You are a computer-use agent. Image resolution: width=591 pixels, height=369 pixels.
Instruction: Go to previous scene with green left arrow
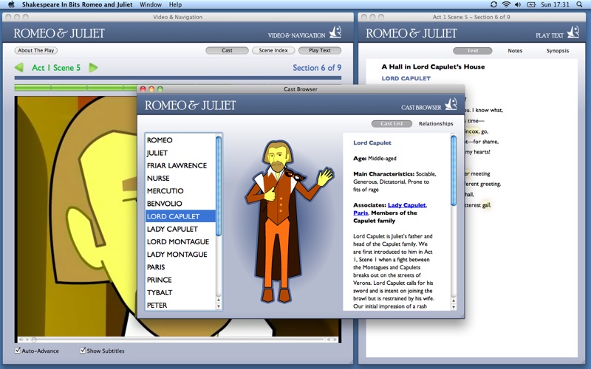click(19, 67)
